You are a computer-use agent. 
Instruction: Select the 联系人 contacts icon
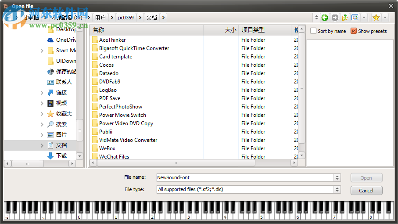pos(50,82)
